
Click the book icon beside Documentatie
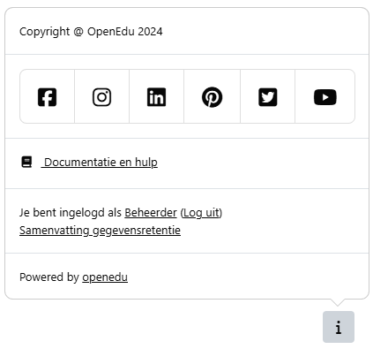[x=26, y=162]
